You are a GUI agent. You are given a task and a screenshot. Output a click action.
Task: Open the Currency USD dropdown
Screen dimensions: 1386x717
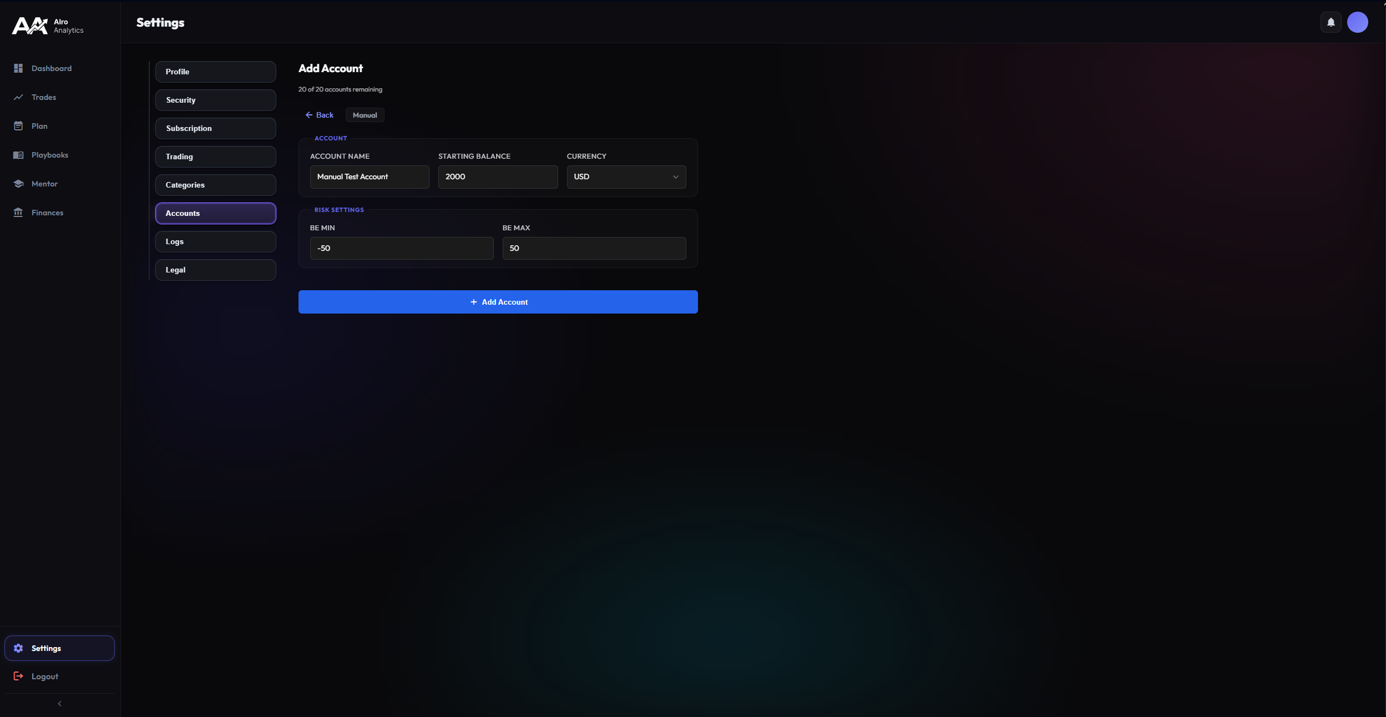click(x=626, y=176)
